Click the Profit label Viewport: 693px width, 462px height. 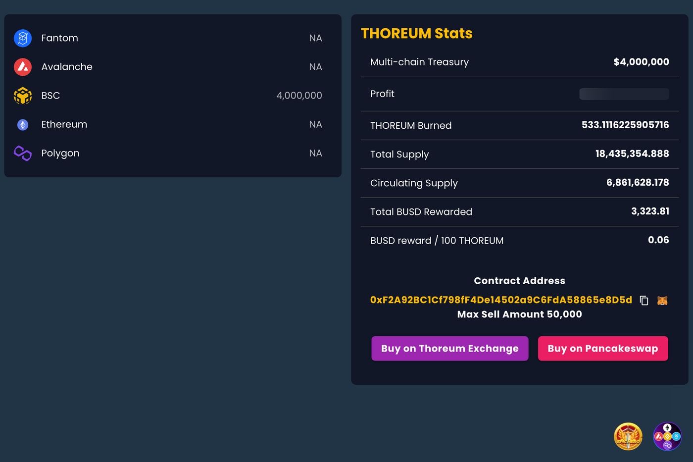point(383,94)
